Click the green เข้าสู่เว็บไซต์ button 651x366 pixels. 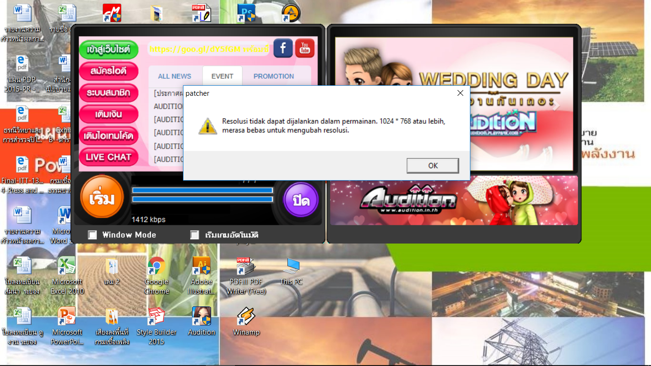pos(109,50)
